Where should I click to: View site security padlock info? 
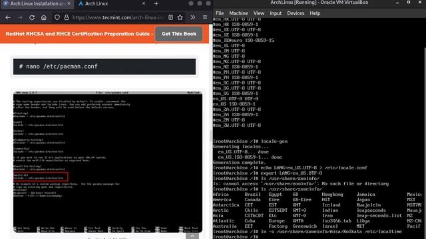pyautogui.click(x=67, y=18)
